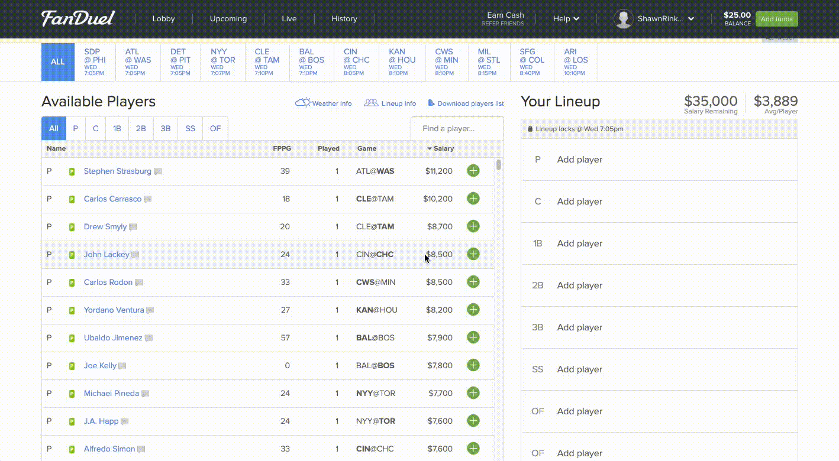
Task: Open news note icon beside Drew Smyly
Action: tap(133, 227)
